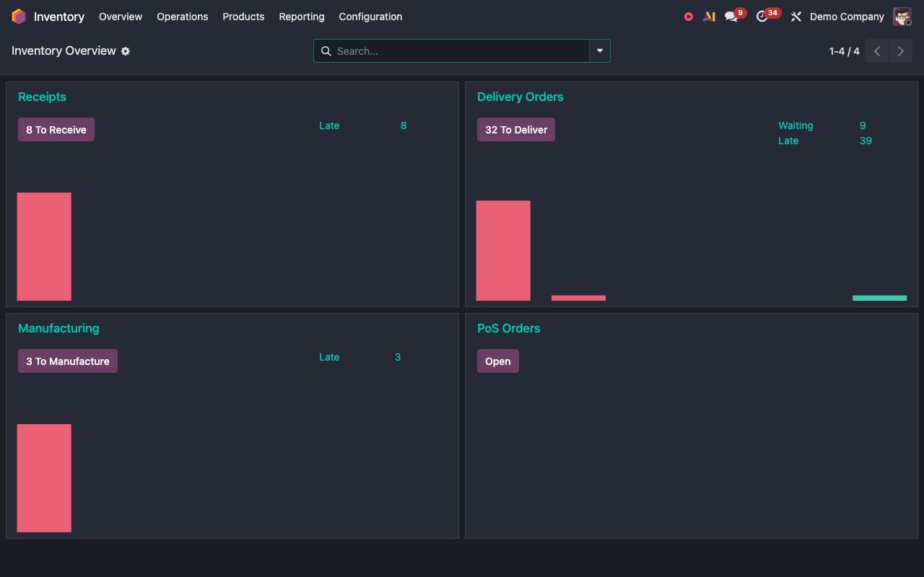Click the magnifier search icon
Viewport: 924px width, 577px height.
pyautogui.click(x=326, y=51)
